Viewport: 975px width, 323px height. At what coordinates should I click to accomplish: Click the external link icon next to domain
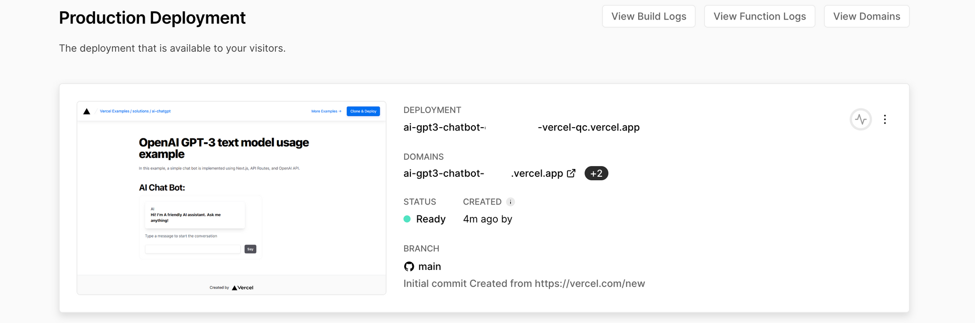click(x=571, y=173)
